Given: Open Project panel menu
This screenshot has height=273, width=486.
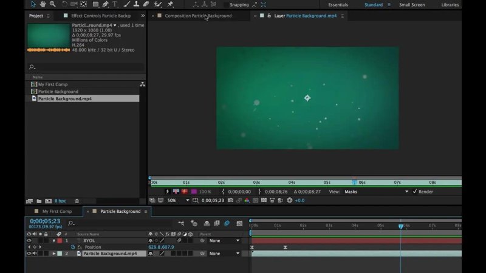Looking at the screenshot, I should tap(48, 16).
